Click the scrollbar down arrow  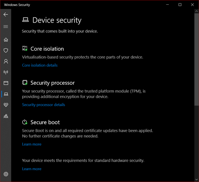click(197, 180)
